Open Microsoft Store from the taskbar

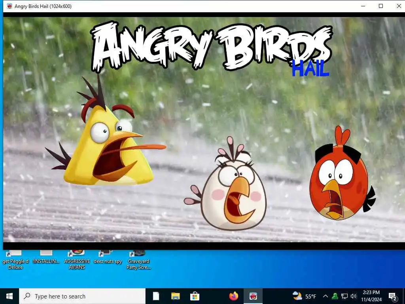[x=195, y=296]
